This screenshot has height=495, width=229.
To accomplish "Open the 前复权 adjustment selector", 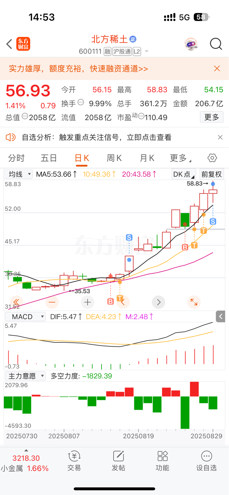I will coord(212,174).
